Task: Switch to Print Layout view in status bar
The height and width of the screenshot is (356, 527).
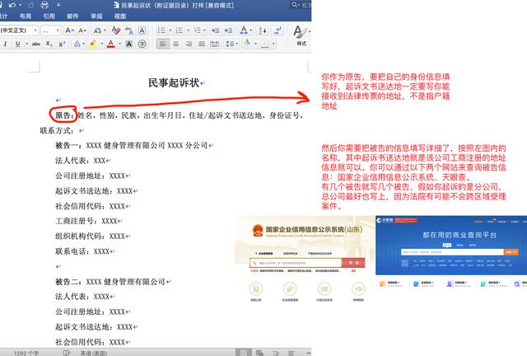Action: coord(244,353)
